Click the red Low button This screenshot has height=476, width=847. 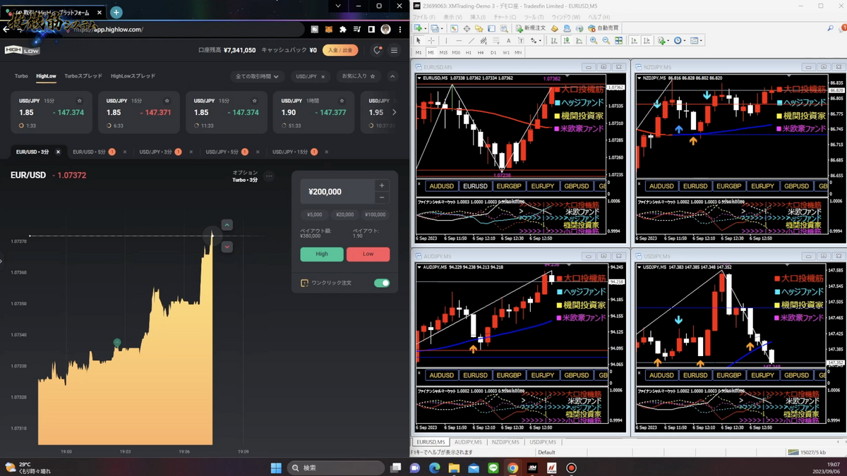point(368,254)
